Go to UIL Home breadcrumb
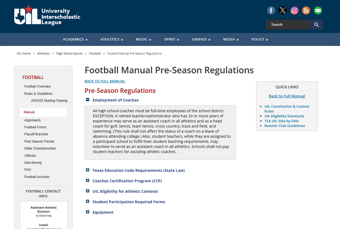The image size is (340, 229). click(x=24, y=53)
